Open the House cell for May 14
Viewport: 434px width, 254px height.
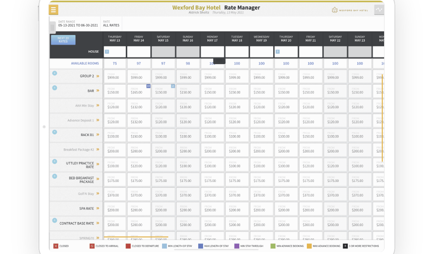click(139, 52)
